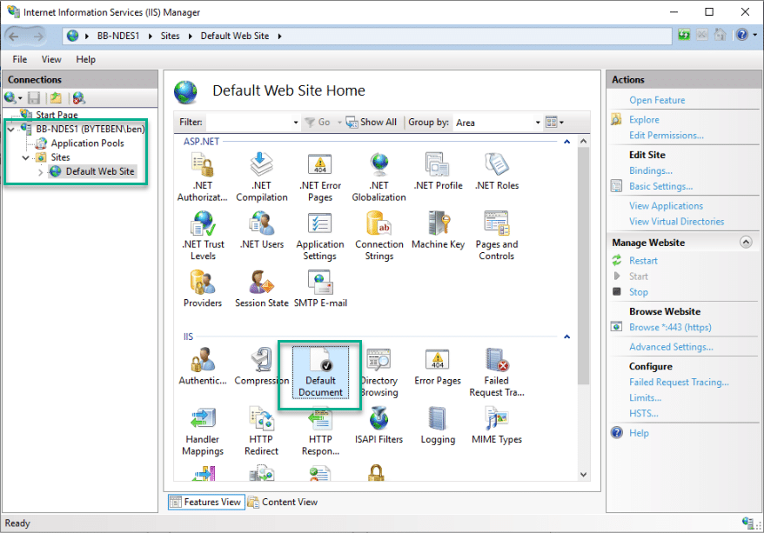This screenshot has width=764, height=533.
Task: Click the feature list scroll down arrow
Action: pos(583,475)
